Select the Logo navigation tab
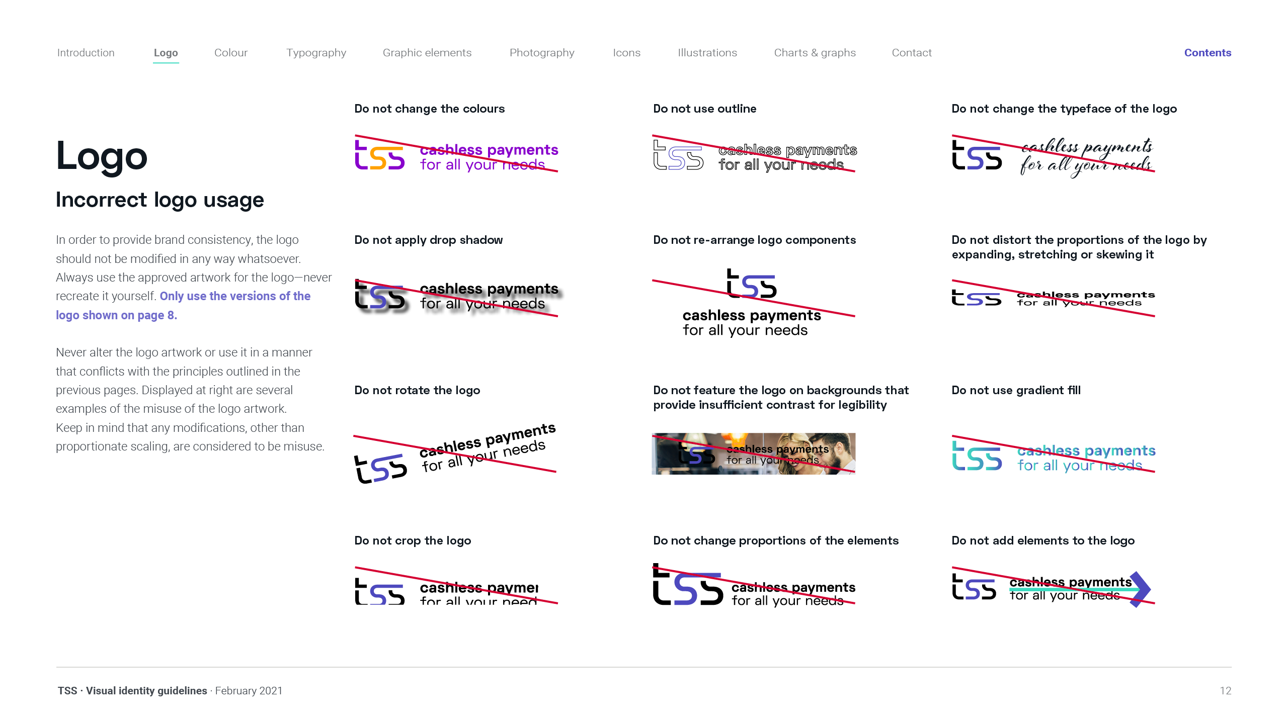The image size is (1288, 724). 166,53
